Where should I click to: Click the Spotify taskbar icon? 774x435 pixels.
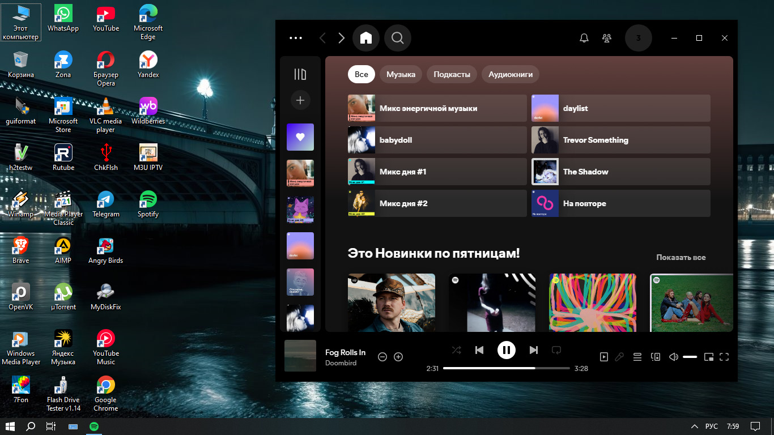click(94, 426)
